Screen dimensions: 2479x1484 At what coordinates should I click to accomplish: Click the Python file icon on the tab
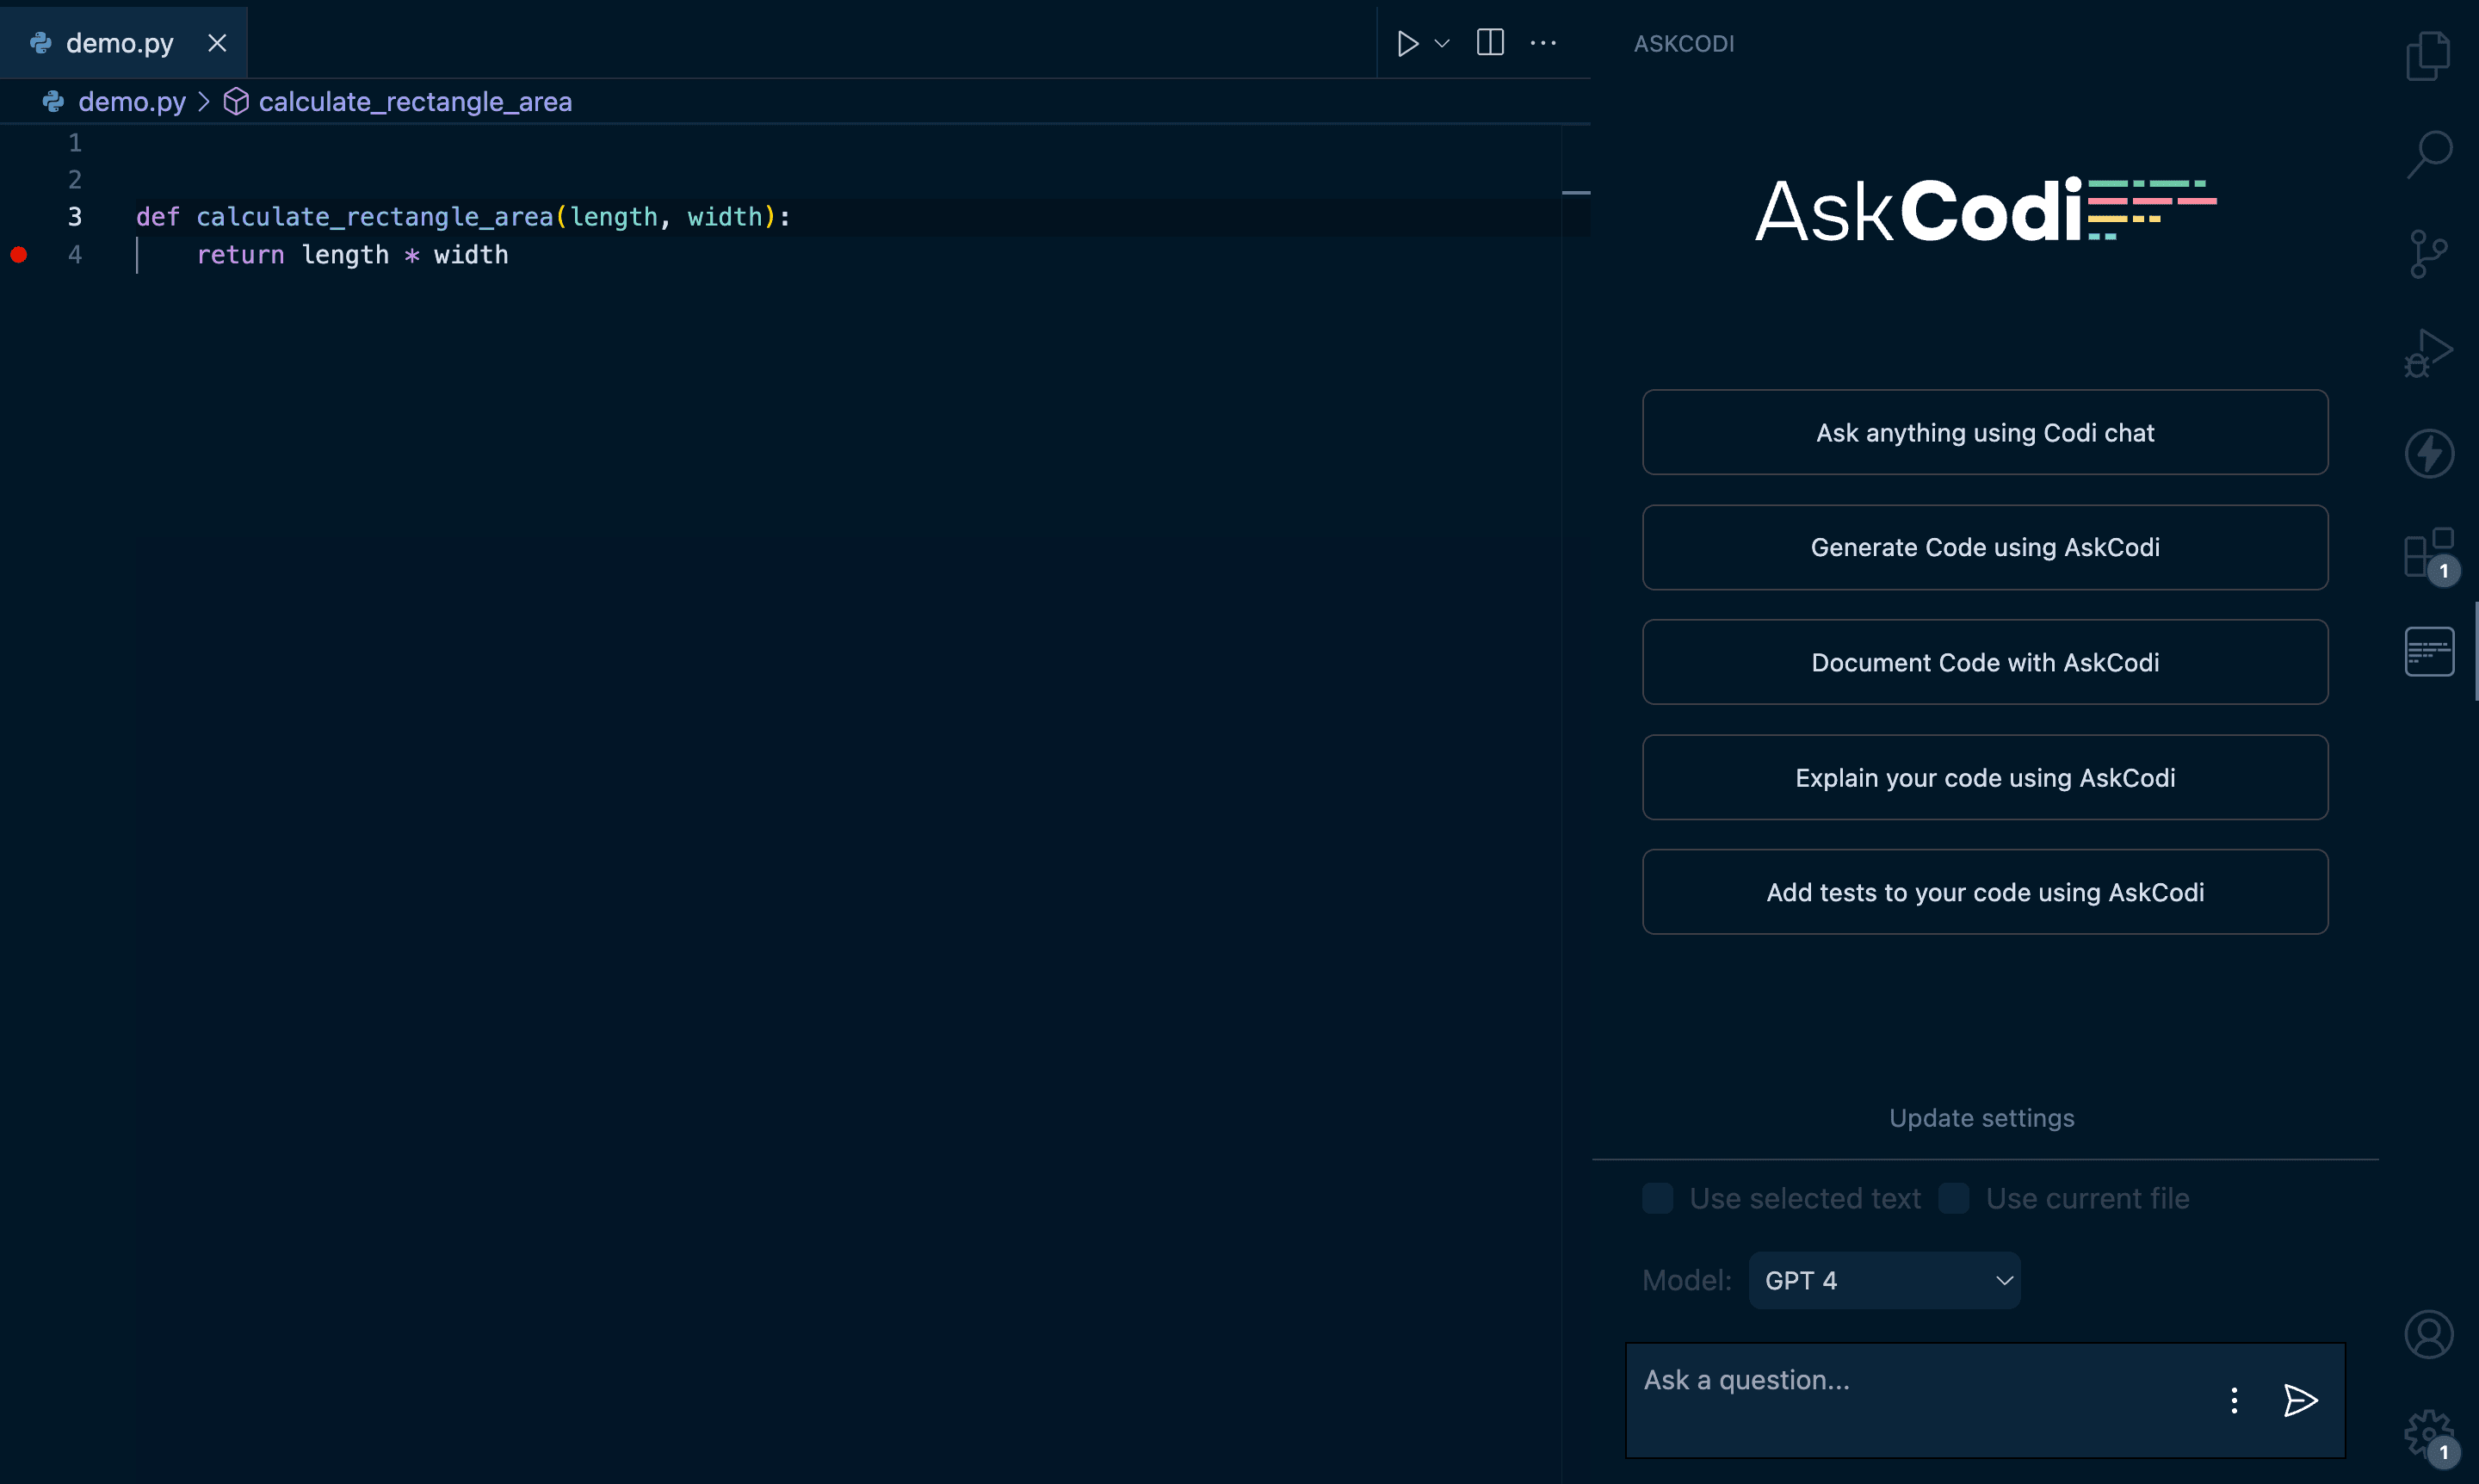(40, 42)
